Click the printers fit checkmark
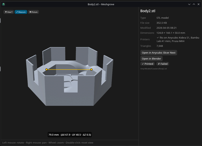The width and height of the screenshot is (202, 146). point(158,38)
